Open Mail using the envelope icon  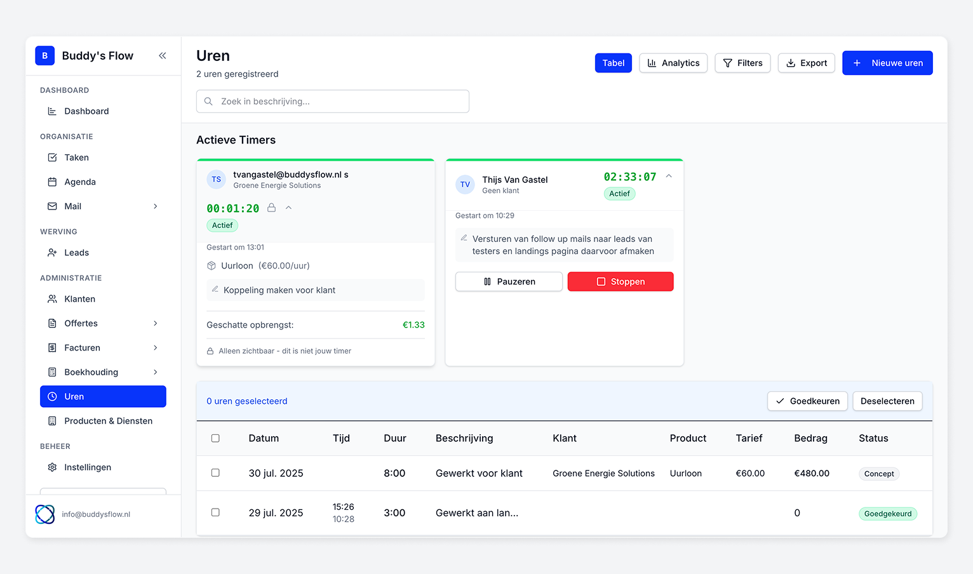click(x=52, y=206)
